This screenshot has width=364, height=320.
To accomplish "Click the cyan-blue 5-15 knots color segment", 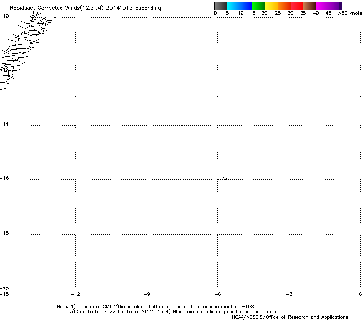I will point(240,6).
